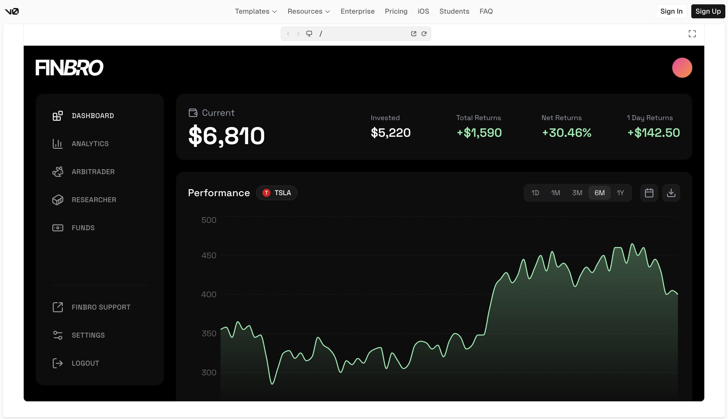
Task: Expand the Templates dropdown menu
Action: click(x=255, y=11)
